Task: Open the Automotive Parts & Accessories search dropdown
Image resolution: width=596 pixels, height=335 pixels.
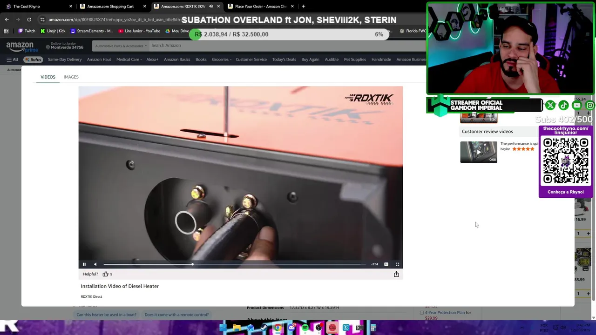Action: 121,46
